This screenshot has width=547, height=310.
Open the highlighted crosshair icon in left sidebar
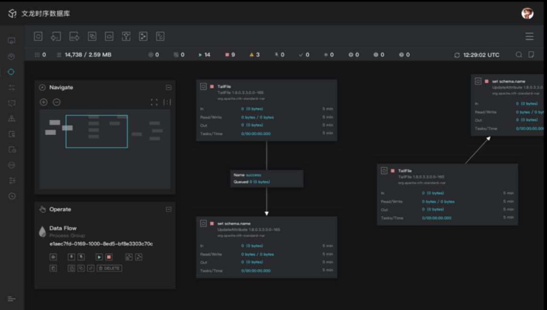click(x=11, y=72)
